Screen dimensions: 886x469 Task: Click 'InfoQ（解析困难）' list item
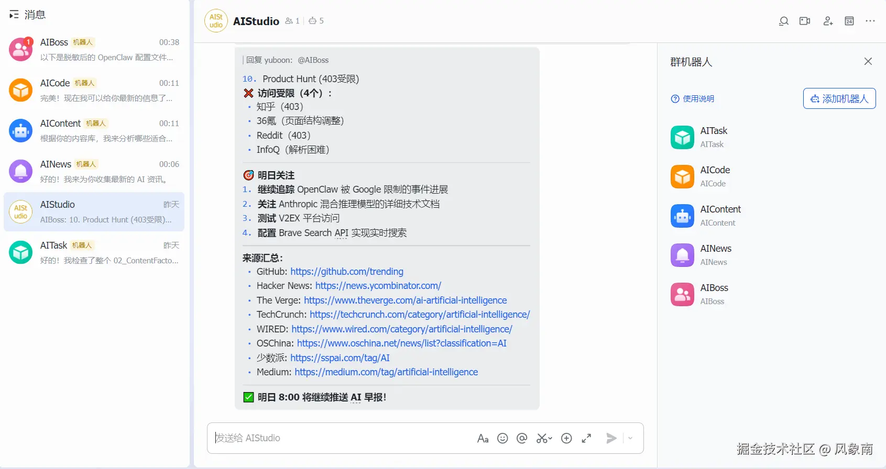[x=293, y=150]
